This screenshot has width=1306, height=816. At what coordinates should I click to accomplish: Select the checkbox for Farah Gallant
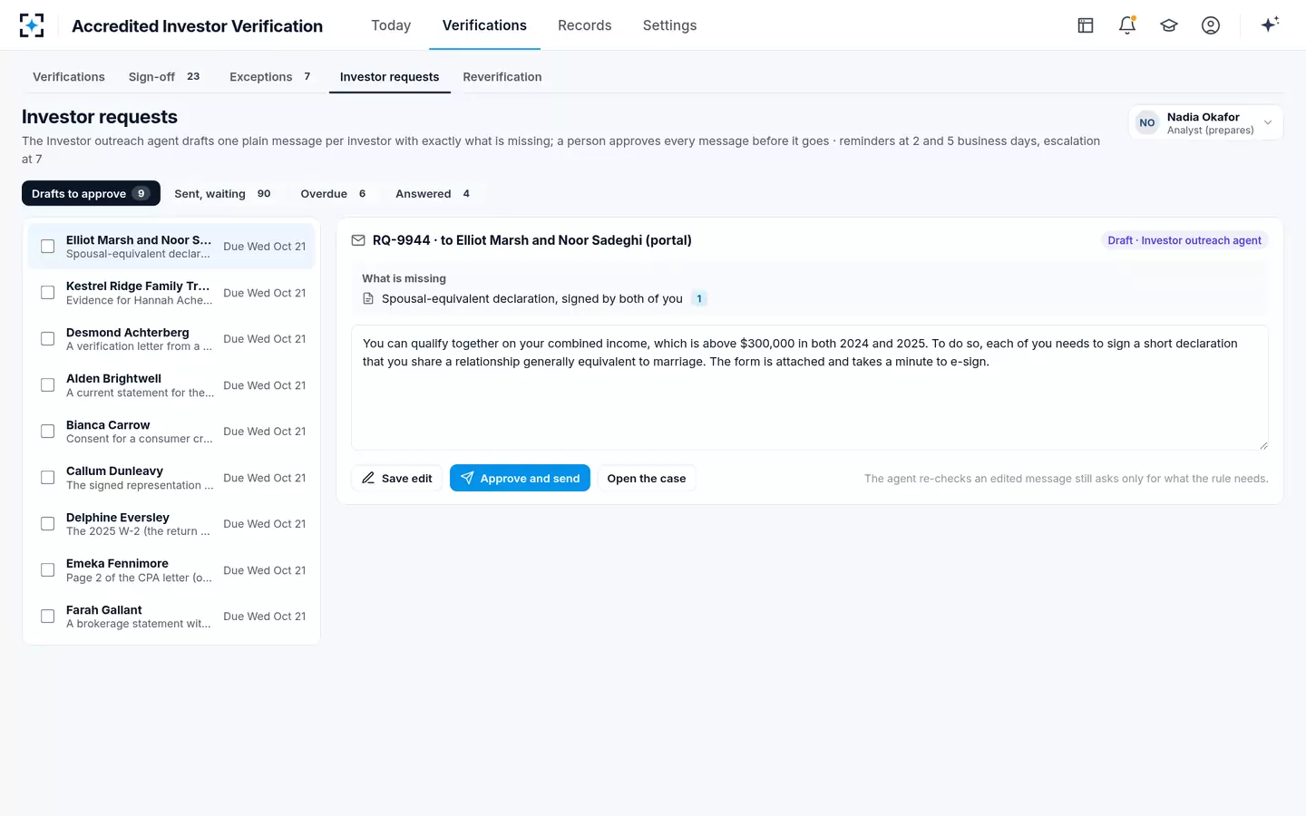[48, 617]
